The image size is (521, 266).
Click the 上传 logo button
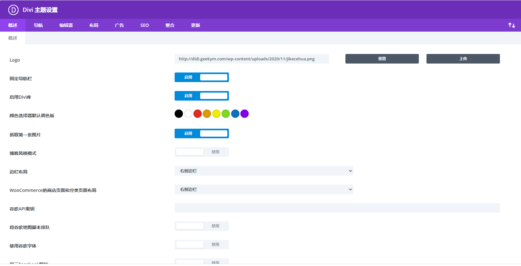pyautogui.click(x=463, y=59)
